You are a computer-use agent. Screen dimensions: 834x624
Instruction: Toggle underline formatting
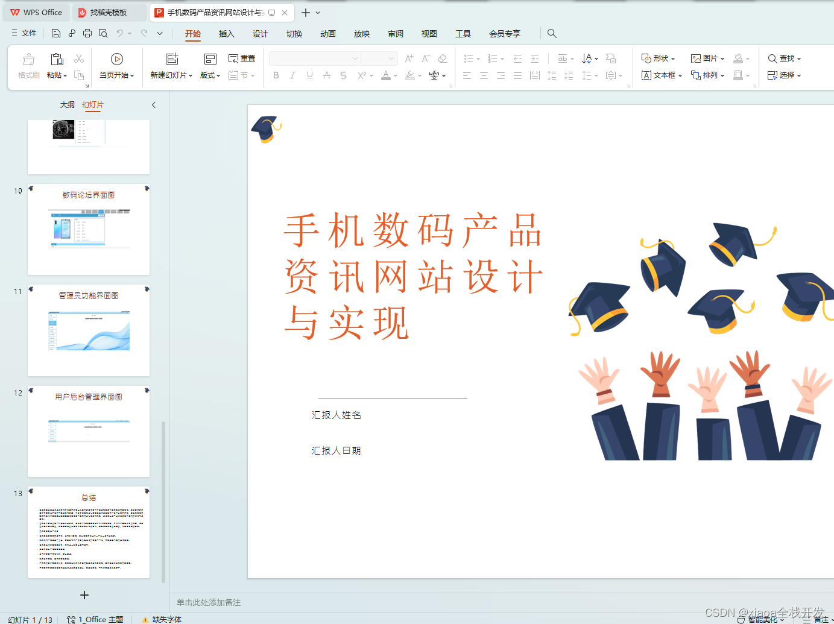tap(309, 75)
